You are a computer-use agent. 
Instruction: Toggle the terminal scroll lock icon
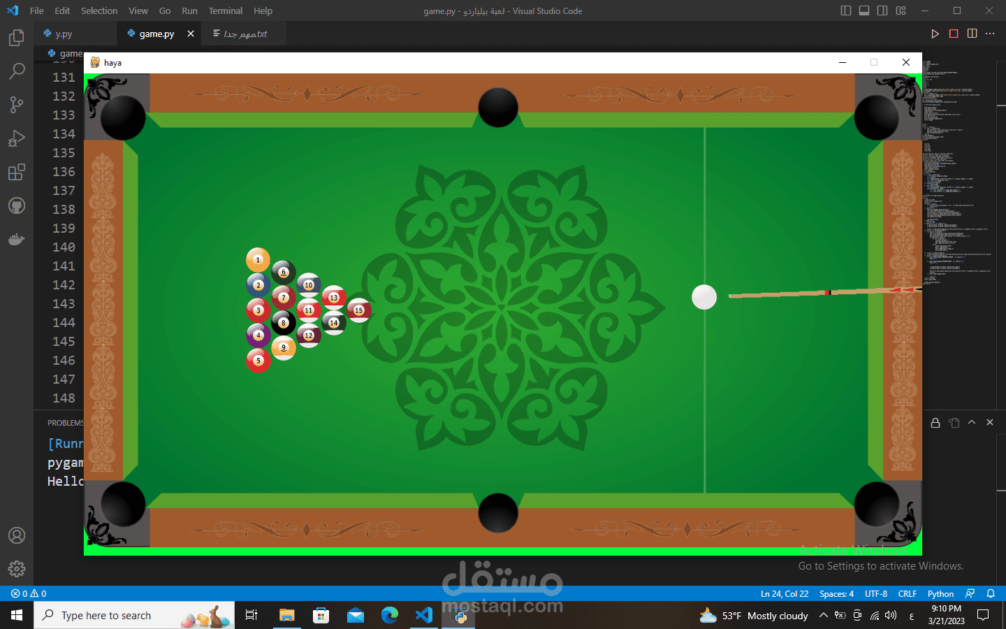[x=935, y=423]
